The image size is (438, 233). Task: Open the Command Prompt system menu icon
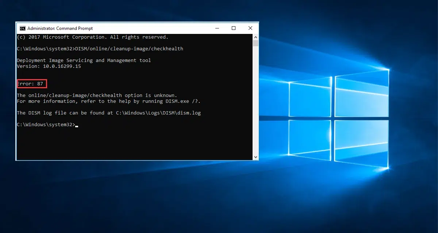click(22, 28)
